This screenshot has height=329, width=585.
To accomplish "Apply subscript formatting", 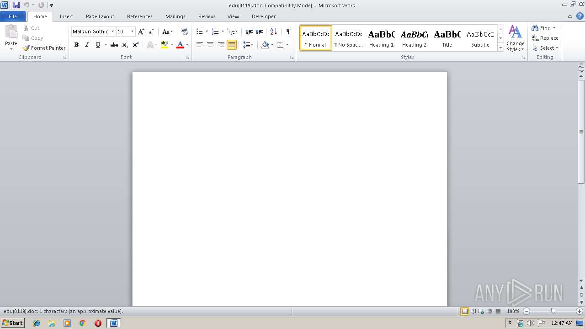I will click(x=125, y=45).
